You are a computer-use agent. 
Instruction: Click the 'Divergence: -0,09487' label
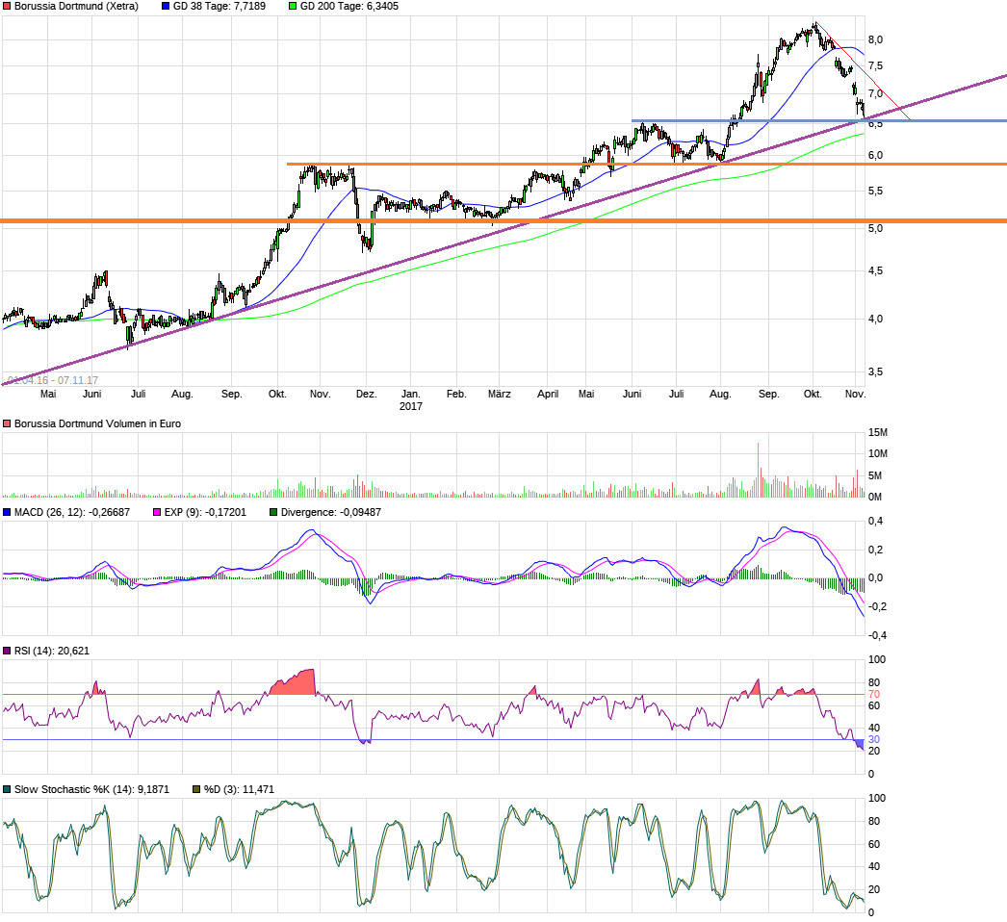point(331,512)
